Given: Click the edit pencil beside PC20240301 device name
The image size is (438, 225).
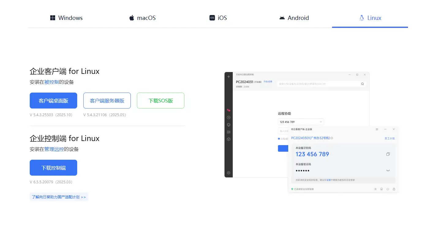Looking at the screenshot, I should (332, 138).
